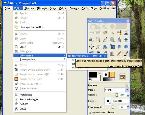Open the Brosse brush picker button
This screenshot has height=115, width=145.
tap(108, 101)
